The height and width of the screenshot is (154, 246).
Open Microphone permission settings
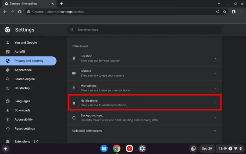point(144,88)
